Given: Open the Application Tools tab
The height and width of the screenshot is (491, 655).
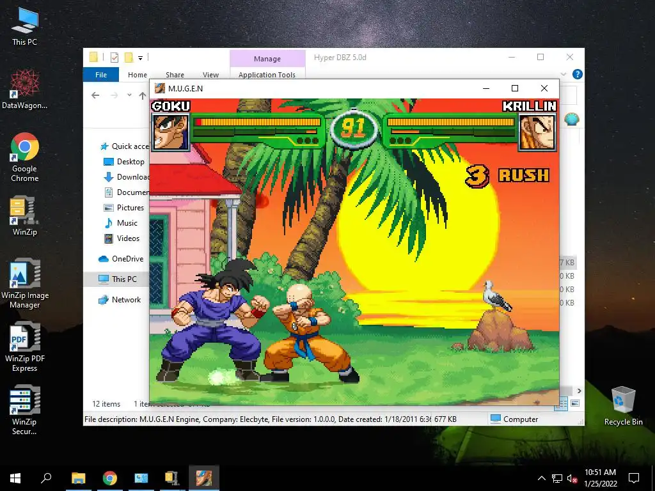Looking at the screenshot, I should (x=267, y=75).
